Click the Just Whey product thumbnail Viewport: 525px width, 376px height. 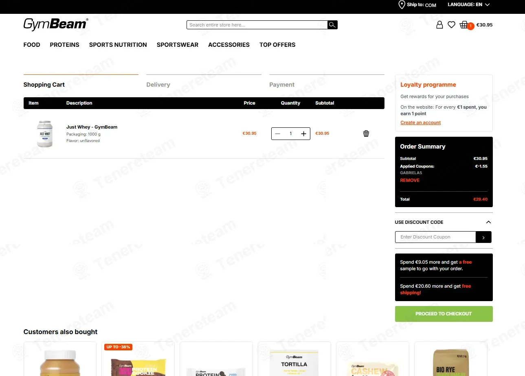(45, 133)
